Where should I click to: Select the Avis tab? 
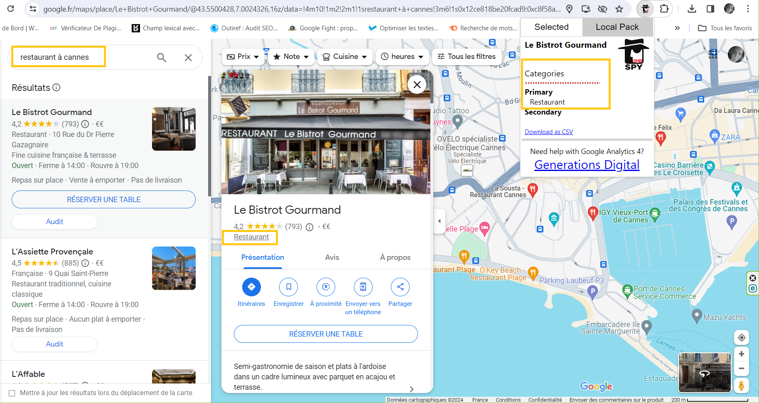[x=332, y=257]
